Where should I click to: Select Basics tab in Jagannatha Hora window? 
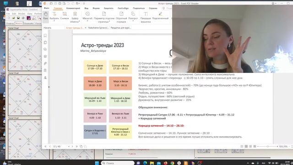[19, 23]
